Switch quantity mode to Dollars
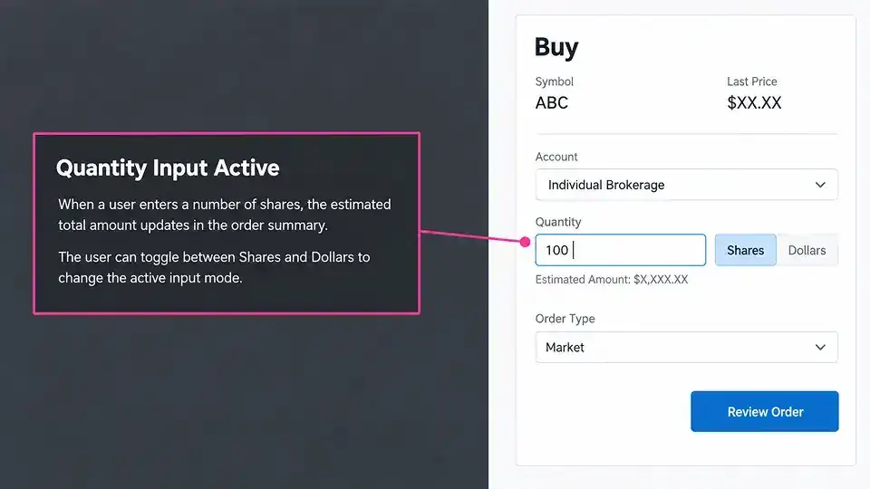This screenshot has height=489, width=870. coord(807,250)
